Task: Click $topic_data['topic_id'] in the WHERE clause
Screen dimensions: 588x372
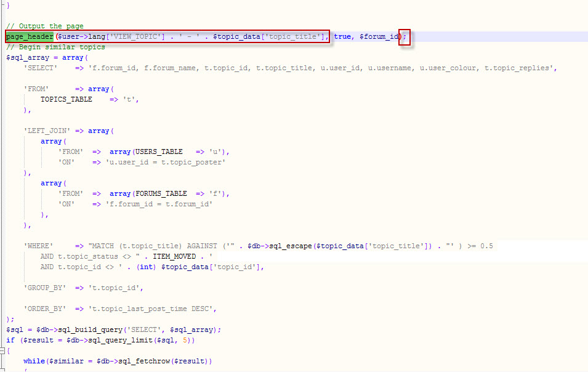Action: pos(211,267)
